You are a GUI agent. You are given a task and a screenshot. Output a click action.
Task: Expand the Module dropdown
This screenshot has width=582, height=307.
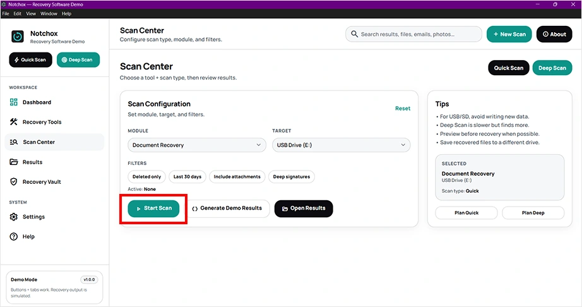tap(197, 145)
